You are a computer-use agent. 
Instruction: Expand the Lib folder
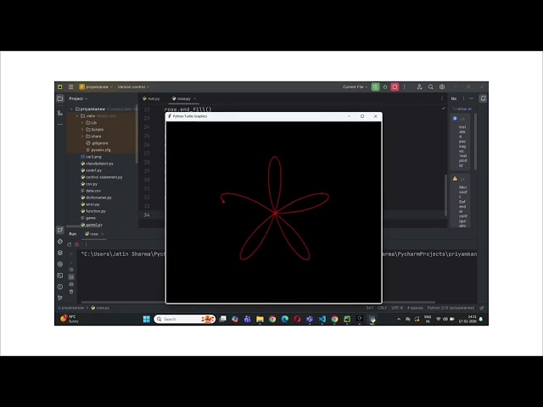click(x=82, y=122)
